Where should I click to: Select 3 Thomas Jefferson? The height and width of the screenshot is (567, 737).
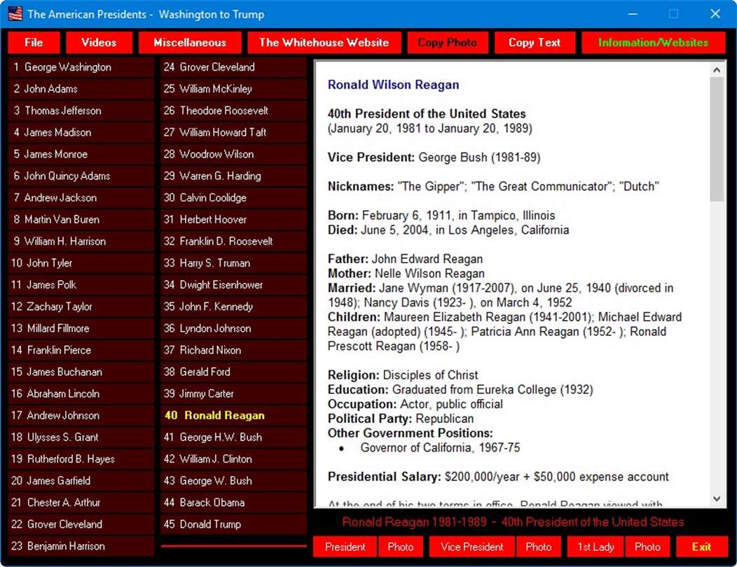coord(81,111)
